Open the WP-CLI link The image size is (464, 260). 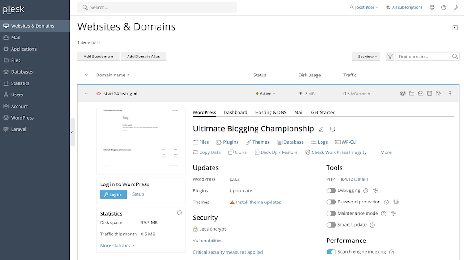[346, 142]
